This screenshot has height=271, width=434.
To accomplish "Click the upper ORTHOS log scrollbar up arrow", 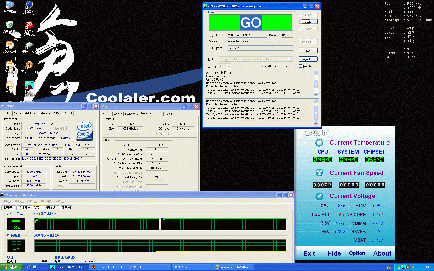I will point(316,73).
